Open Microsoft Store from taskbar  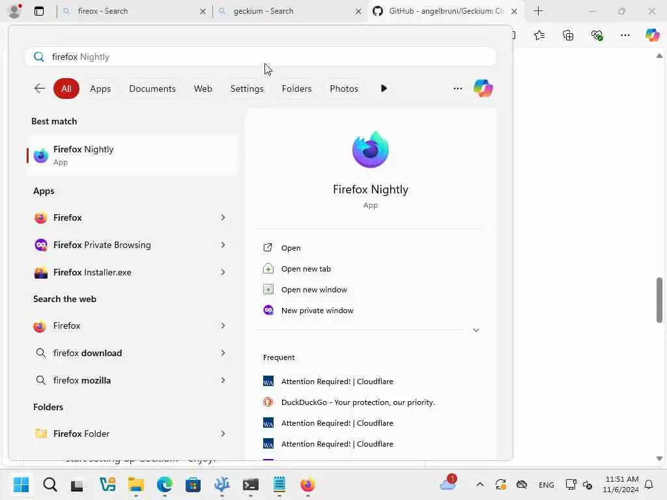(193, 484)
